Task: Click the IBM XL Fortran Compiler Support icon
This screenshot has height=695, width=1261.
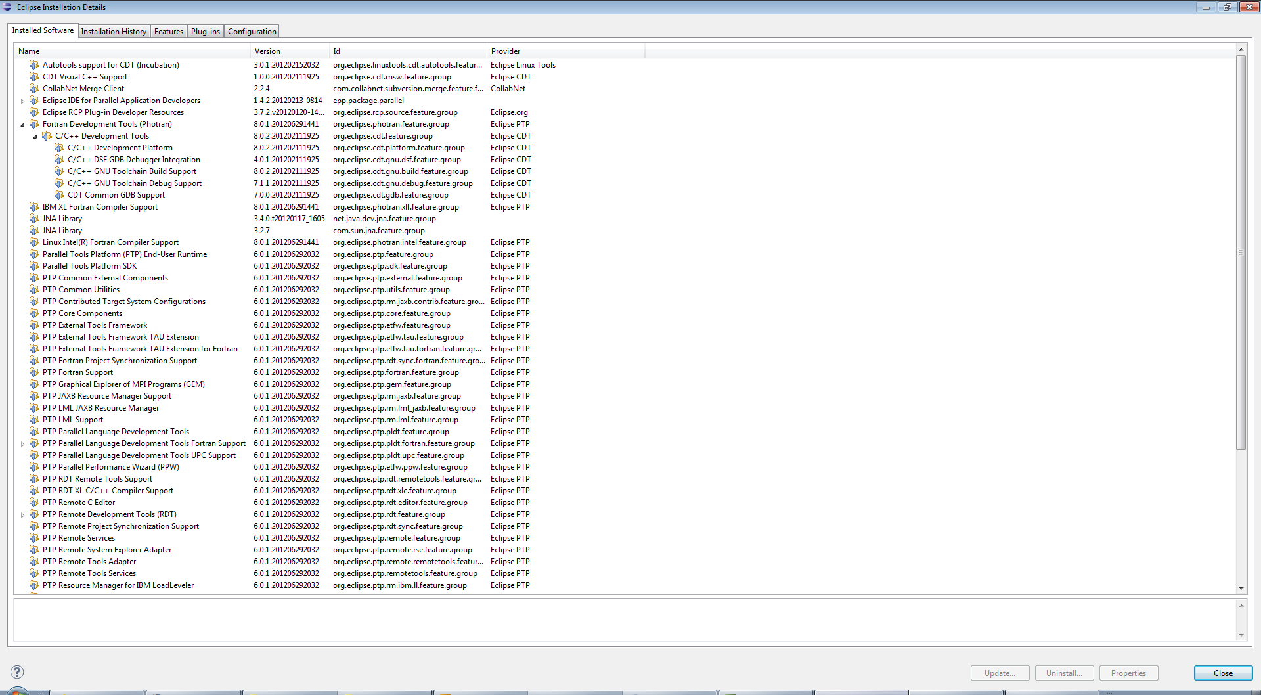Action: (x=34, y=207)
